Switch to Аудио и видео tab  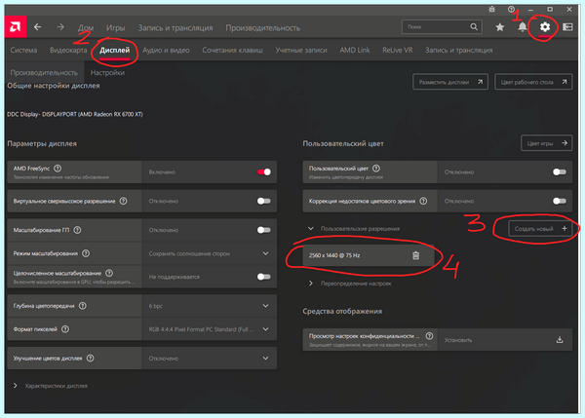(x=166, y=50)
